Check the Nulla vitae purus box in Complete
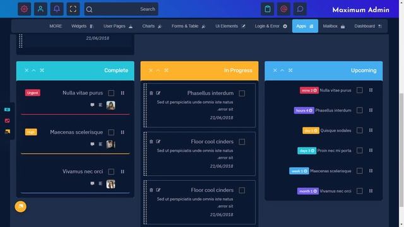The width and height of the screenshot is (404, 227). 111,93
